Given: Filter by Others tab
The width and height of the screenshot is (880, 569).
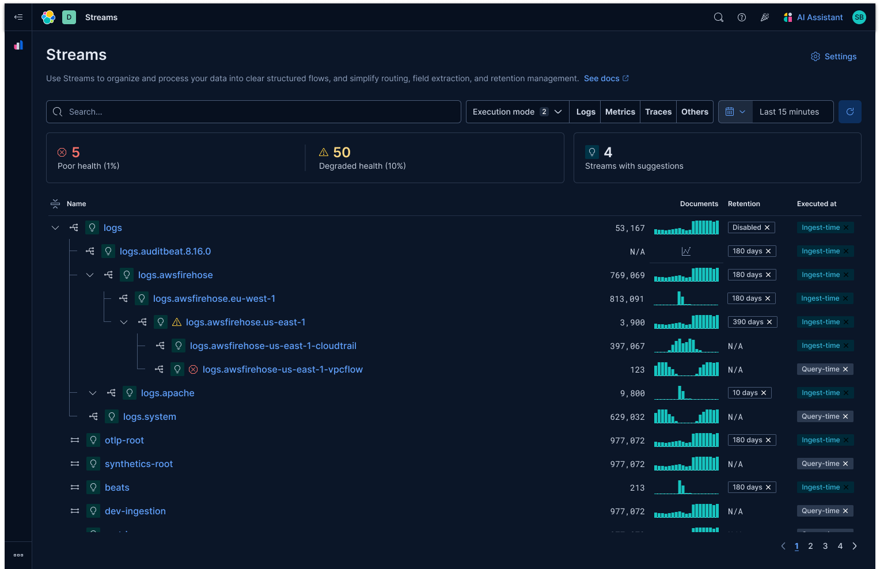Looking at the screenshot, I should pos(695,112).
